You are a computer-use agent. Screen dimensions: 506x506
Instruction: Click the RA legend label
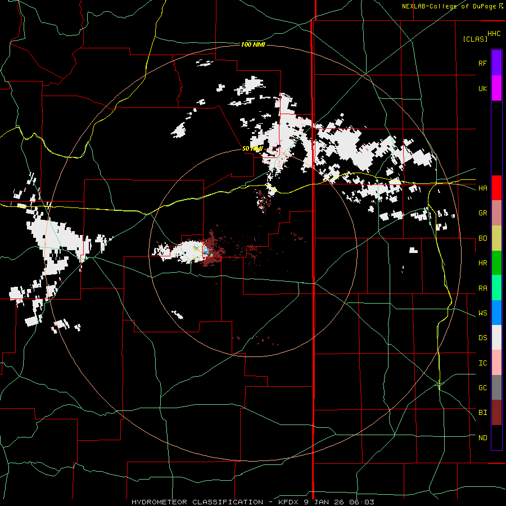tap(482, 288)
